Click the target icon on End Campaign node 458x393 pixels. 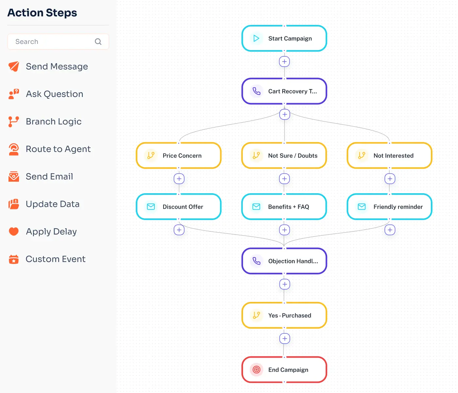point(257,370)
